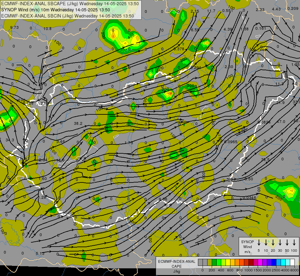Click the 2.15 value on map
Screen dimensions: 300x276
click(x=195, y=11)
